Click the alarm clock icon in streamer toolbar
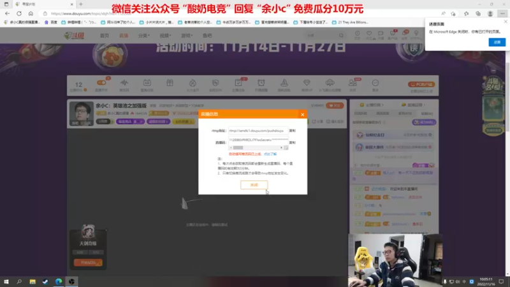 coord(261,83)
